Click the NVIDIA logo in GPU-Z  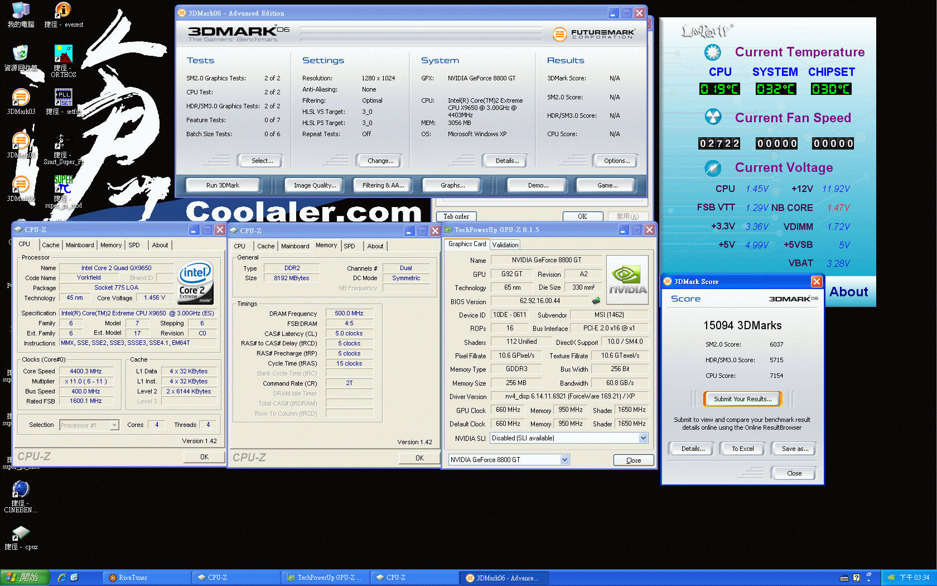pyautogui.click(x=627, y=280)
